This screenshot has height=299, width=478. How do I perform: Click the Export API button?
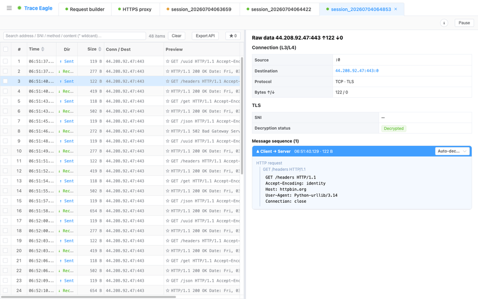(x=205, y=35)
